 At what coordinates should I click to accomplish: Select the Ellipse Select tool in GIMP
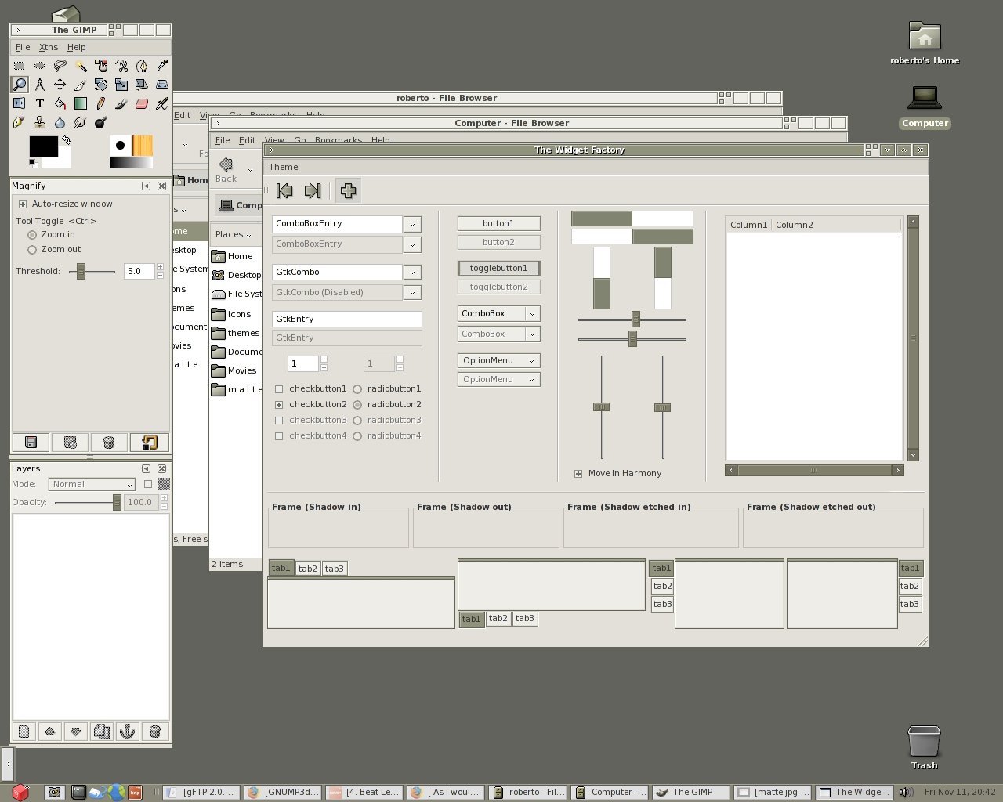[x=40, y=66]
